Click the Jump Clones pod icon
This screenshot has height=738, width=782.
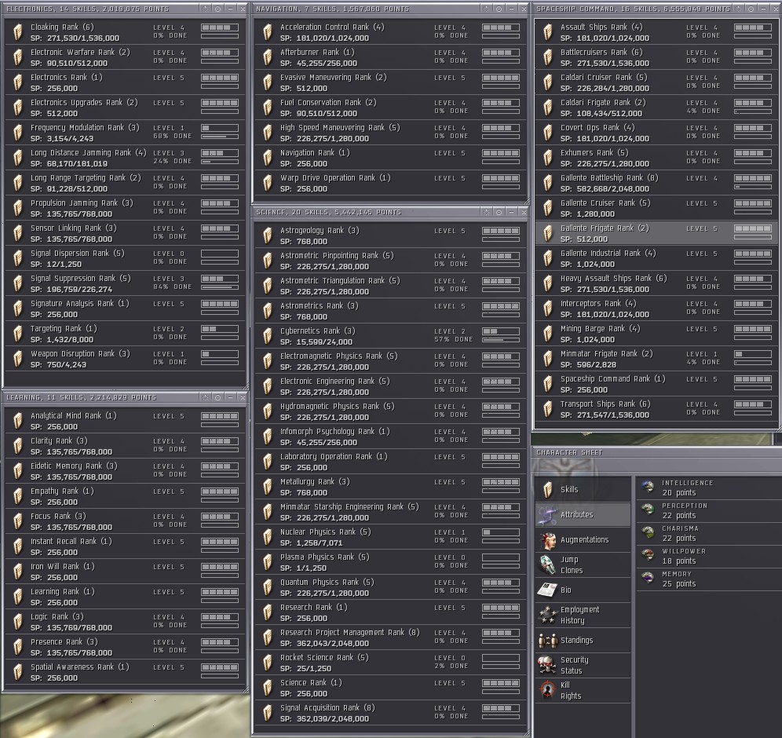click(x=547, y=565)
